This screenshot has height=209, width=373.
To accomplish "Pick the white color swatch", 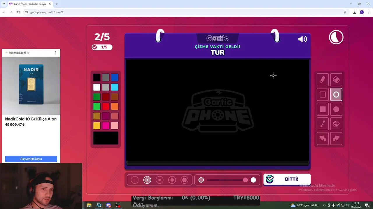I will [97, 87].
